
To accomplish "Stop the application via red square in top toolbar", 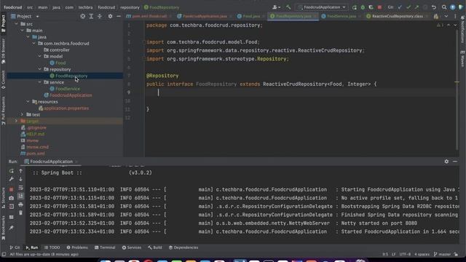I will (x=379, y=7).
